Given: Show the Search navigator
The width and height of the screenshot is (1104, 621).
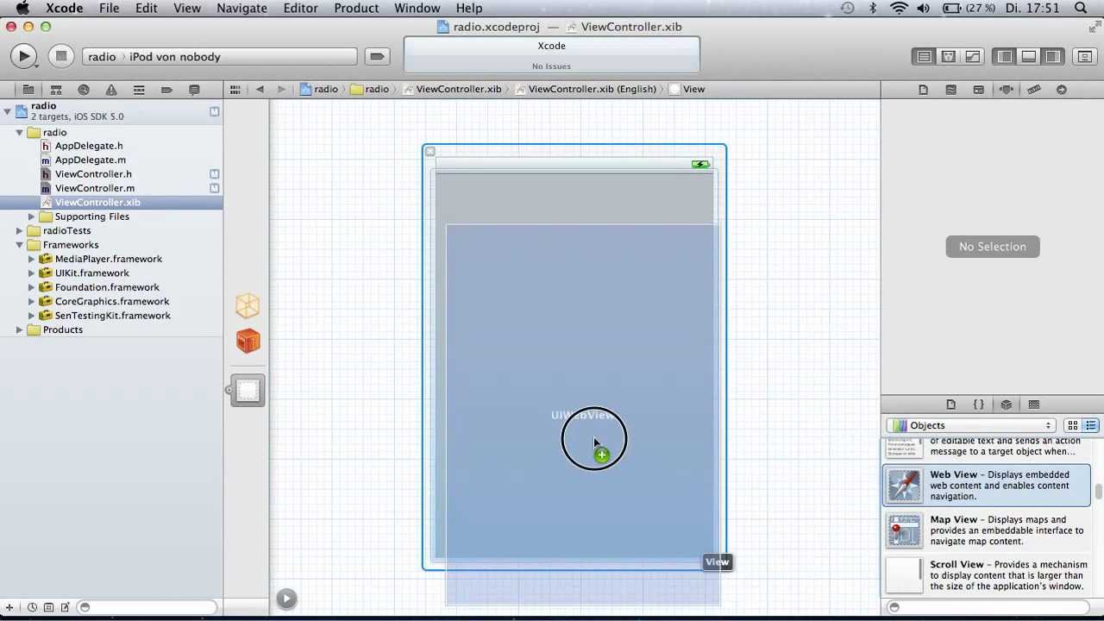Looking at the screenshot, I should click(84, 90).
